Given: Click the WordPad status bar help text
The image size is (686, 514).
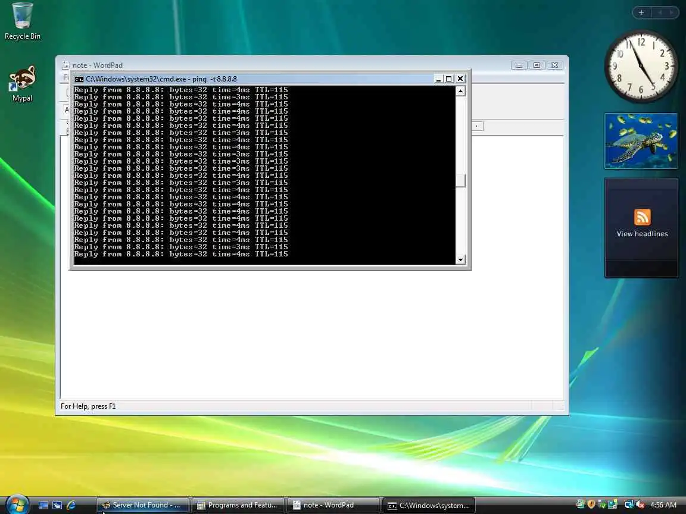Looking at the screenshot, I should tap(88, 406).
